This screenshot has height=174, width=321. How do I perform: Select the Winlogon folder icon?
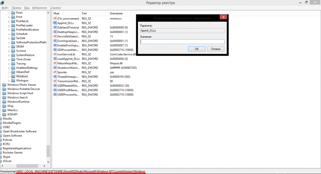point(13,81)
